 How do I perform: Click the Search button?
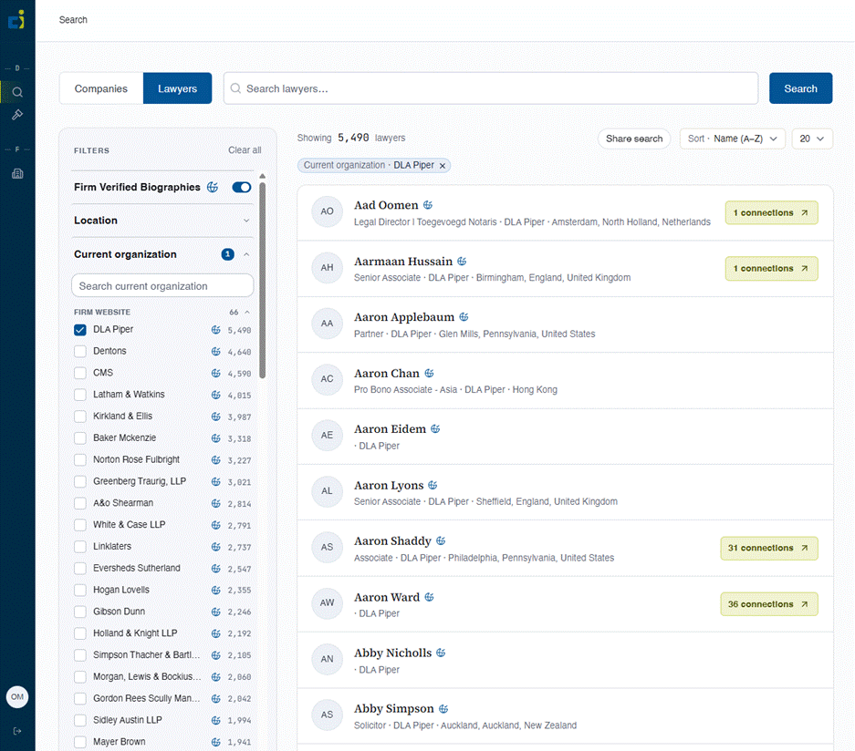(x=800, y=88)
